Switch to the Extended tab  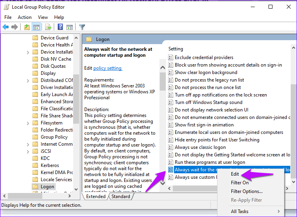pos(96,197)
